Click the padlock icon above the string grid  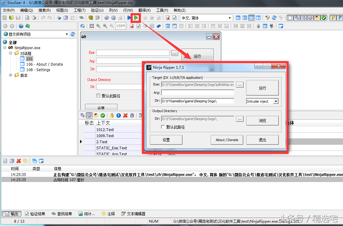[x=112, y=115]
